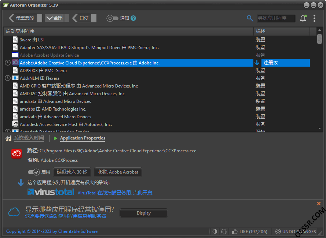
Task: Click the UNDO CHANGES icon
Action: [278, 231]
